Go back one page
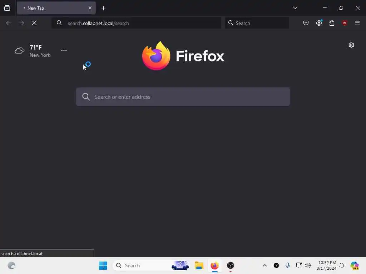The height and width of the screenshot is (274, 366). pos(9,23)
